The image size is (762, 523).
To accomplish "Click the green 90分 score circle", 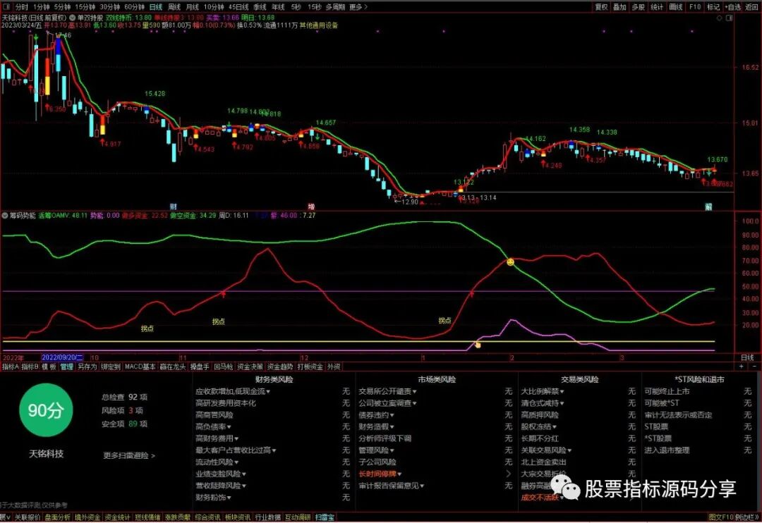I will click(x=46, y=410).
